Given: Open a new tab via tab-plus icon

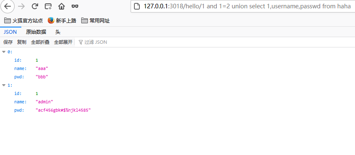Looking at the screenshot, I should [x=48, y=6].
